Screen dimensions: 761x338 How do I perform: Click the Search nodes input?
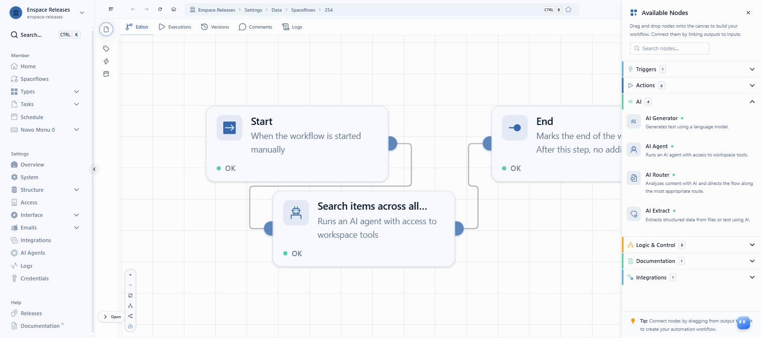pos(670,48)
